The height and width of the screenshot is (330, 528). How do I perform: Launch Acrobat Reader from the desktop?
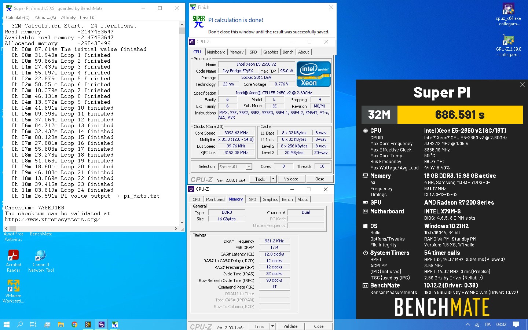[14, 261]
